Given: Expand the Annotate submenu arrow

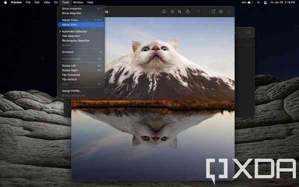Looking at the screenshot, I should click(101, 52).
